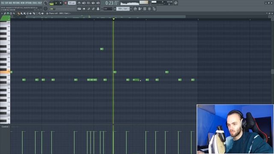Toggle wait for input before playing
The height and width of the screenshot is (154, 274).
[84, 3]
